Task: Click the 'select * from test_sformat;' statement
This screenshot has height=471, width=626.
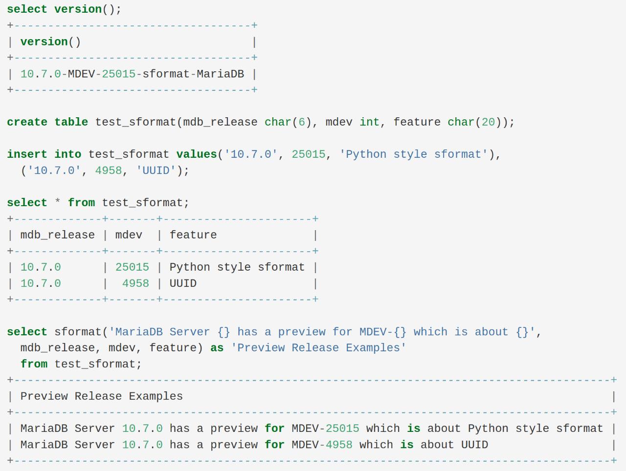Action: tap(98, 203)
